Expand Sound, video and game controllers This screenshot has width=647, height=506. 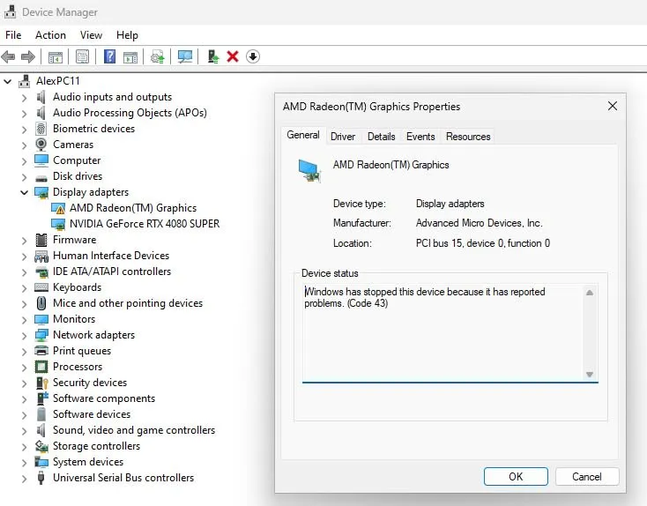point(25,431)
